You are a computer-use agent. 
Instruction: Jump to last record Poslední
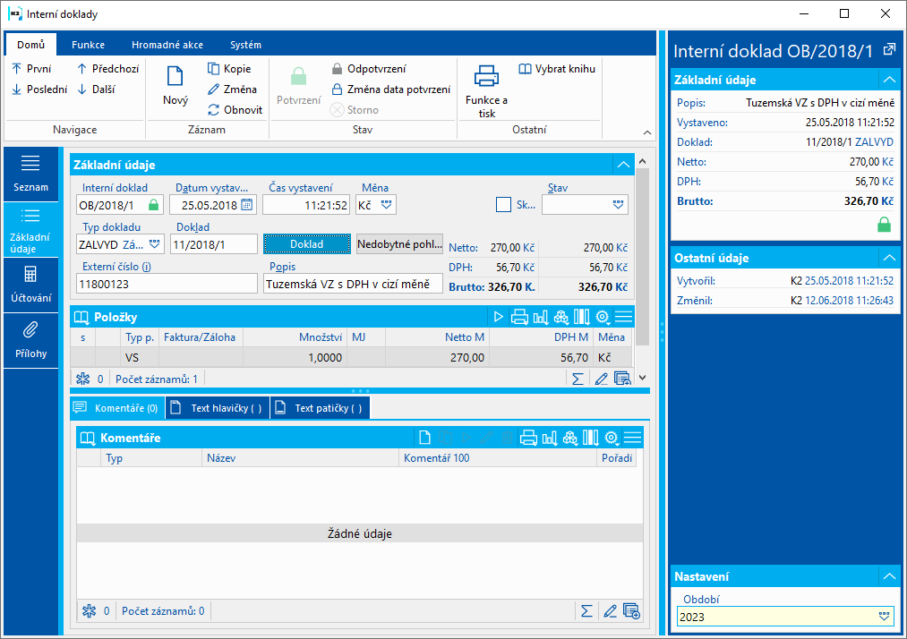(39, 89)
